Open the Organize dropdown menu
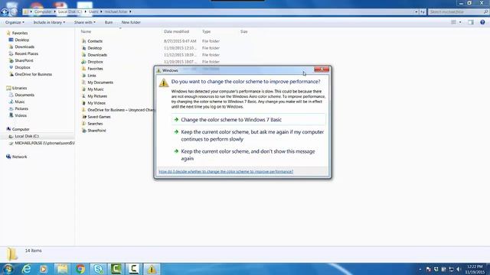This screenshot has height=275, width=490. point(15,22)
